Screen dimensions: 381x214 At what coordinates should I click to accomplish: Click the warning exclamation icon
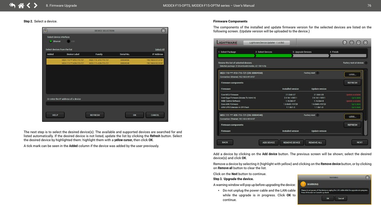(303, 184)
